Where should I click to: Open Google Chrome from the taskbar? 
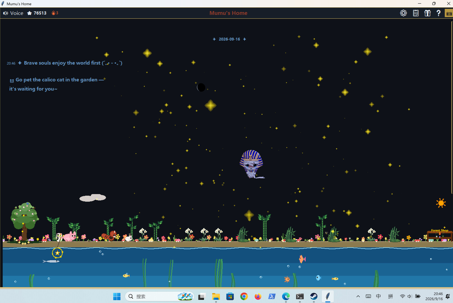244,296
